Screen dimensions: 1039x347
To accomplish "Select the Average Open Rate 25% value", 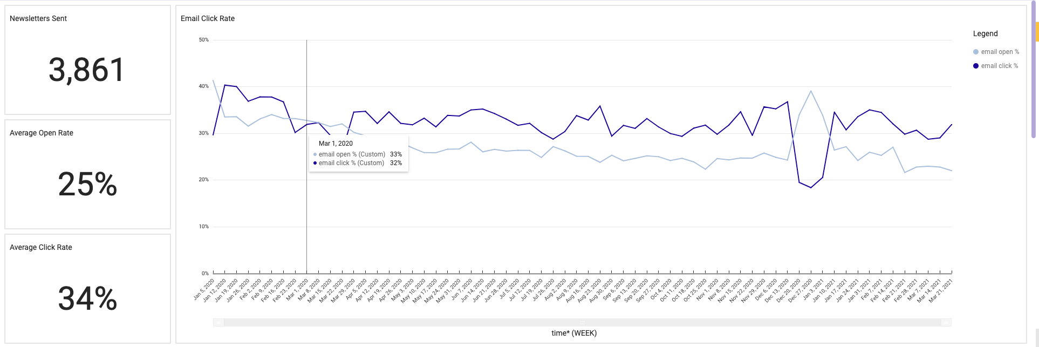I will tap(87, 185).
